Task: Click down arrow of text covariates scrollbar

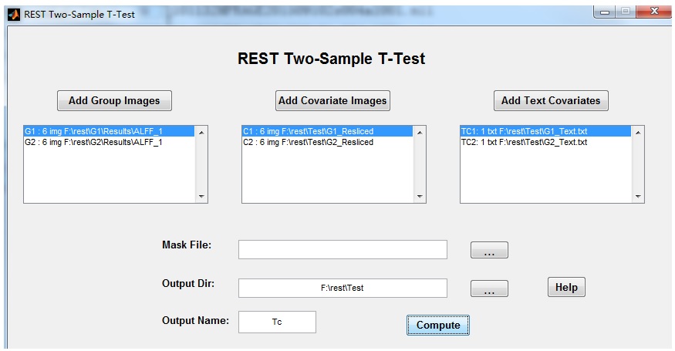Action: click(x=638, y=197)
